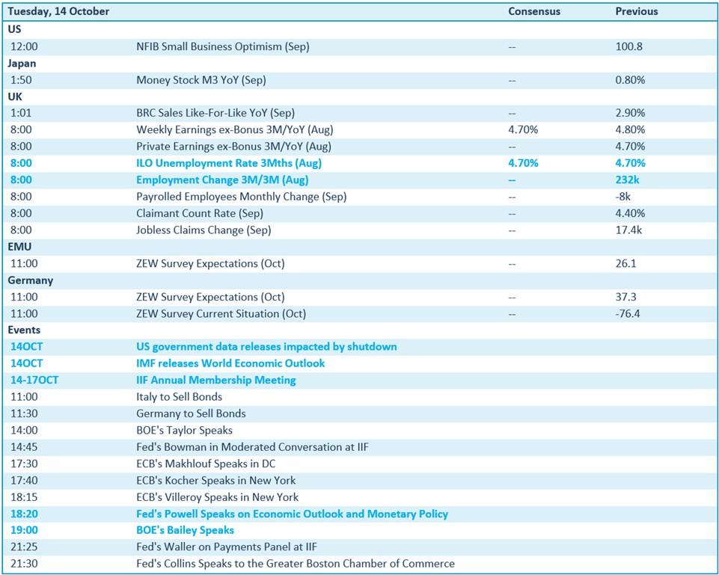Click the 232k previous value
This screenshot has width=719, height=575.
tap(627, 180)
